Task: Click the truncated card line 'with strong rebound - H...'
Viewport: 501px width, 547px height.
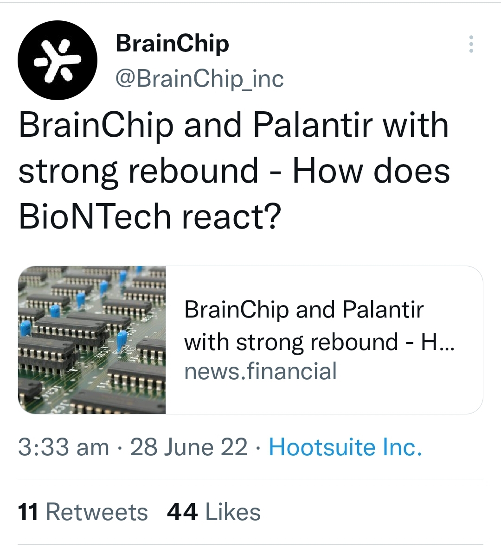Action: 319,342
